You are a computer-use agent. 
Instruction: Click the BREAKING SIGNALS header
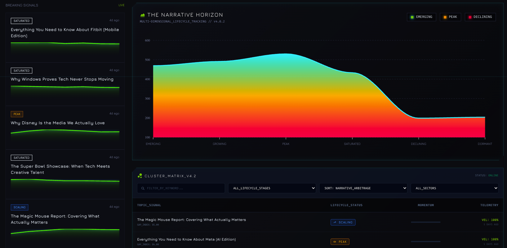pos(22,5)
